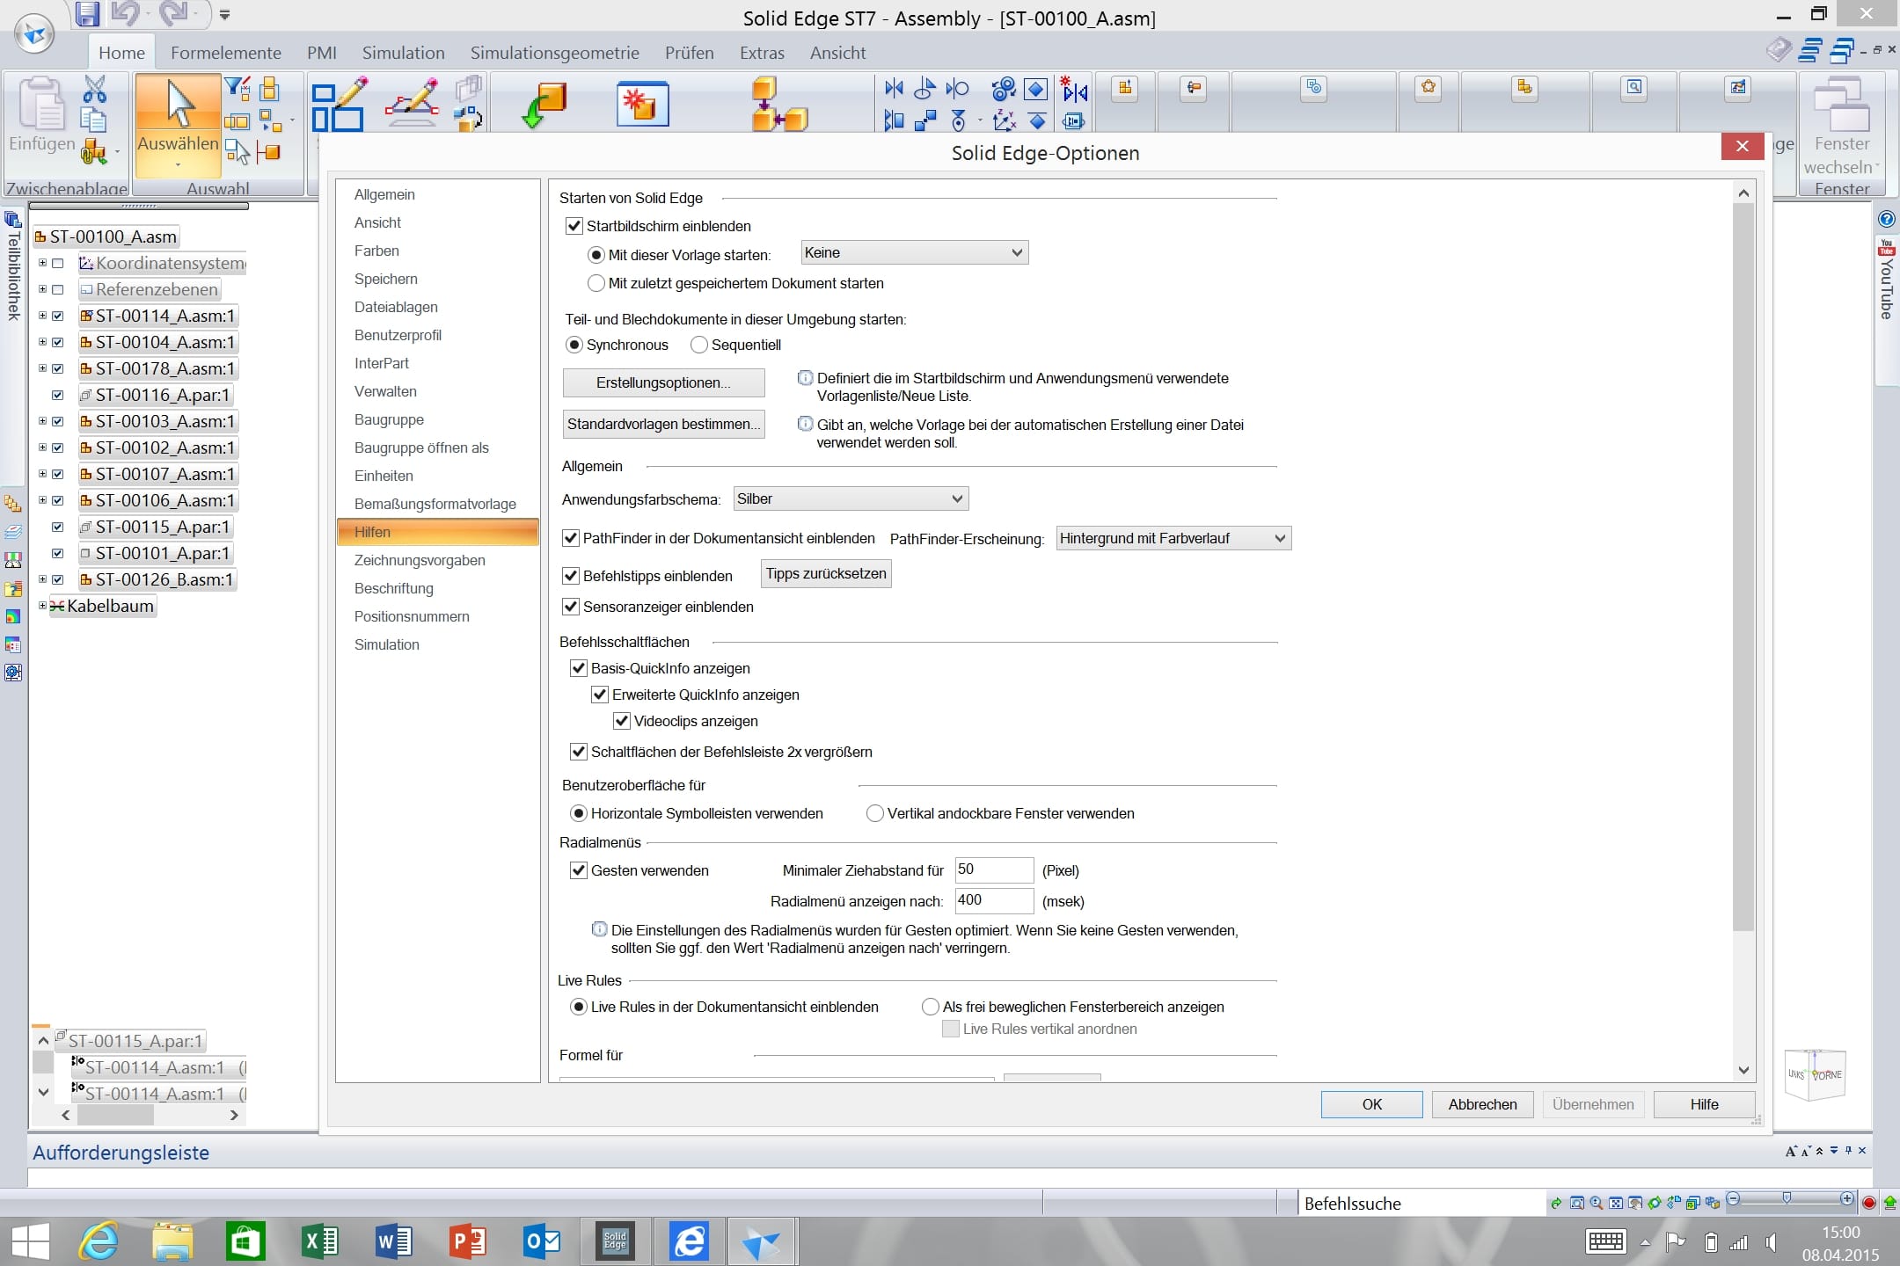This screenshot has width=1900, height=1266.
Task: Click the red record icon in status bar
Action: point(1869,1203)
